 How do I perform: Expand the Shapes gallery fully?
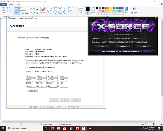(x=66, y=13)
